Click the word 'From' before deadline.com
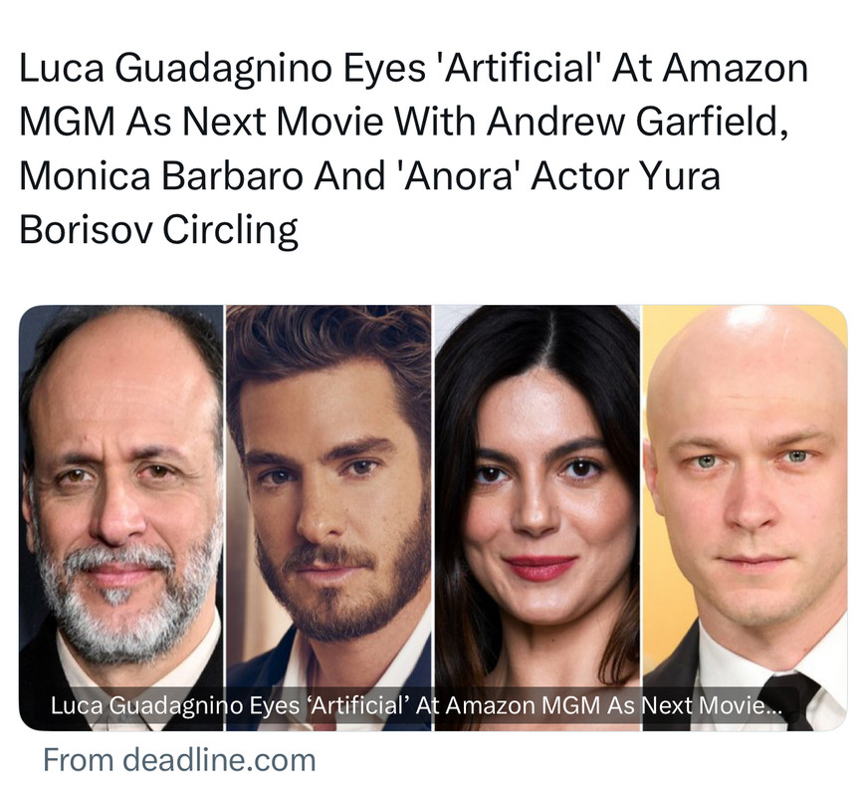The height and width of the screenshot is (797, 866). (x=79, y=760)
